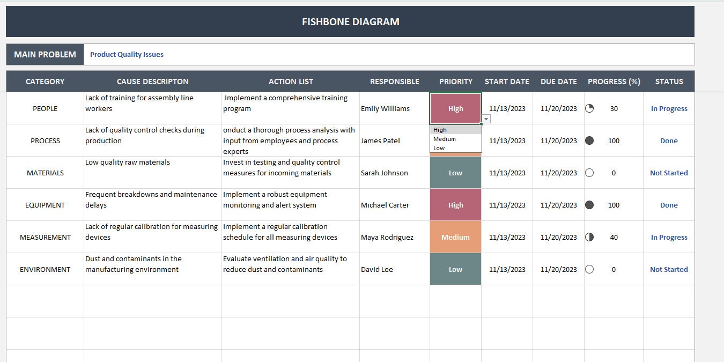This screenshot has height=362, width=724.
Task: Choose High from the priority list
Action: [x=455, y=130]
